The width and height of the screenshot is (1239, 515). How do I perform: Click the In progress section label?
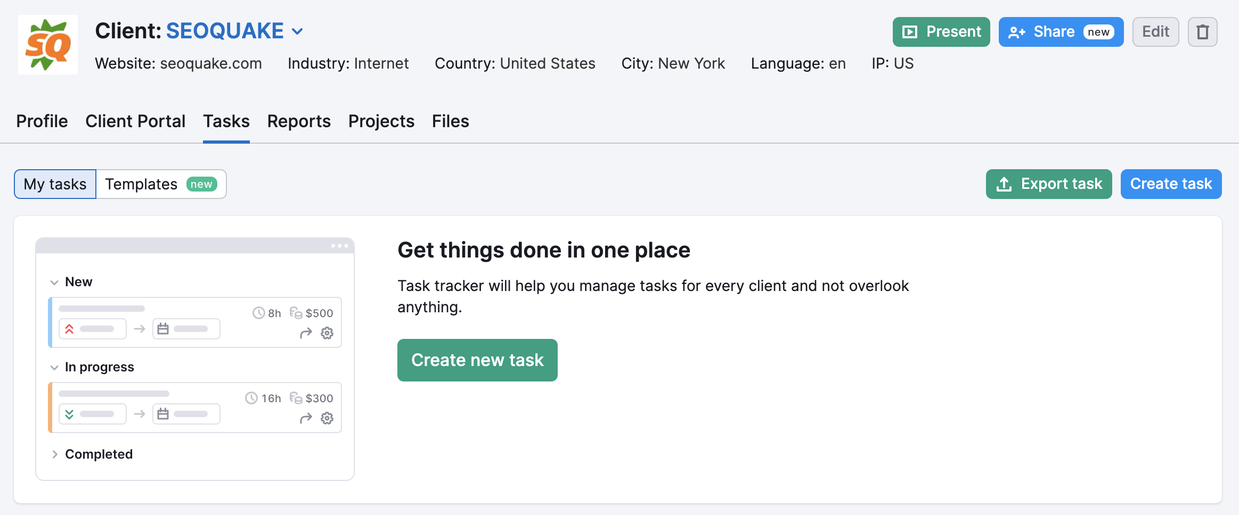coord(100,367)
